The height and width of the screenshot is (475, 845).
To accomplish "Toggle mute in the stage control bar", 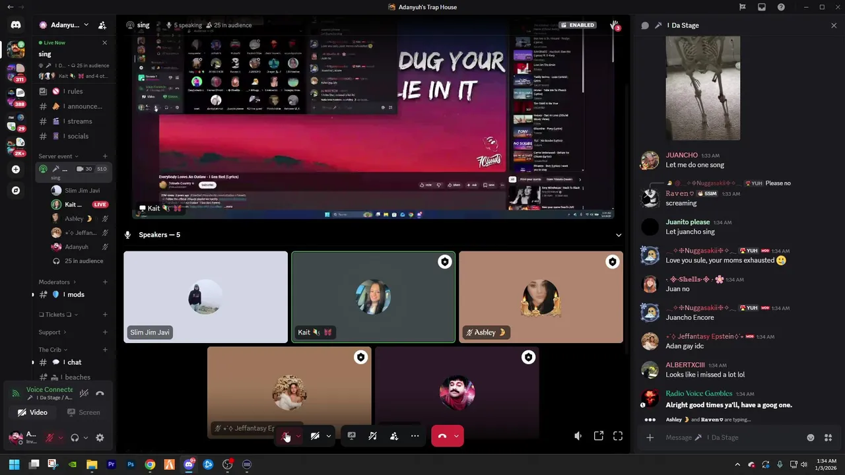I will coord(286,436).
